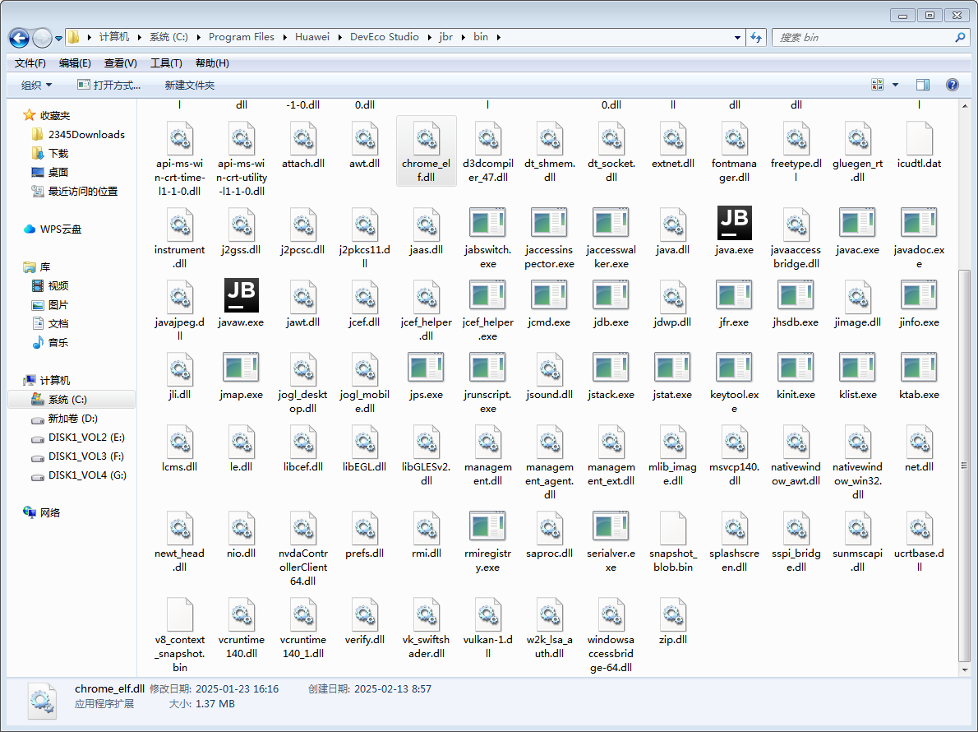Go to Program Files in address path

(242, 37)
